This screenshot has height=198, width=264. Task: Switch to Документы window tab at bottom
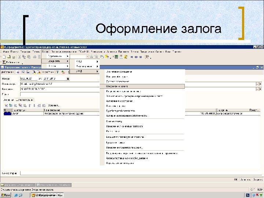[x=18, y=185]
